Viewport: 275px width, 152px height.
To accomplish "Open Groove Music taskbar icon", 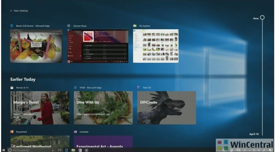I will 87,150.
